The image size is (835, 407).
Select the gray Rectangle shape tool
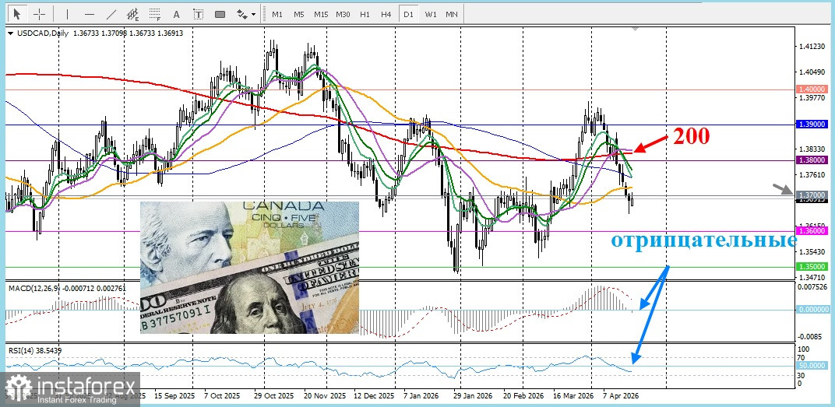pyautogui.click(x=220, y=14)
